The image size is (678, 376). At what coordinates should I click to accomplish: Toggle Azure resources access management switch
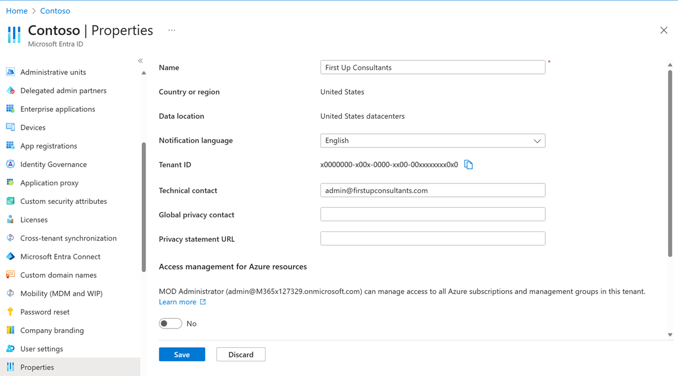pyautogui.click(x=170, y=323)
